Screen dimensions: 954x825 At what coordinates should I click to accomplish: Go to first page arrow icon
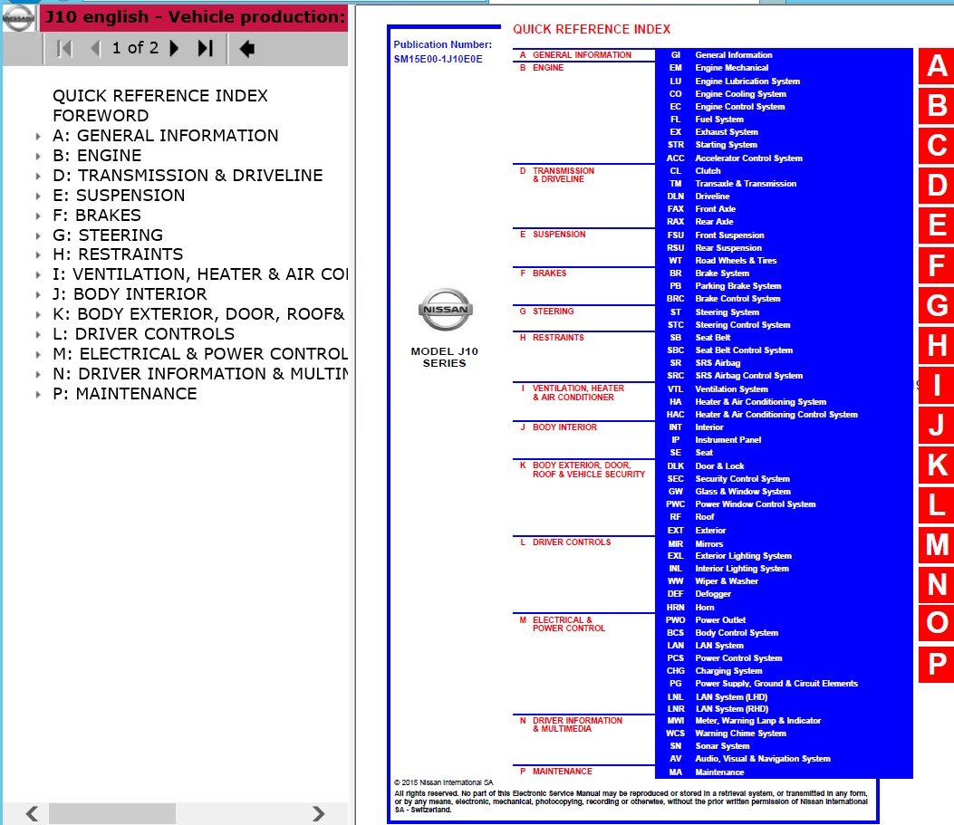[x=64, y=49]
